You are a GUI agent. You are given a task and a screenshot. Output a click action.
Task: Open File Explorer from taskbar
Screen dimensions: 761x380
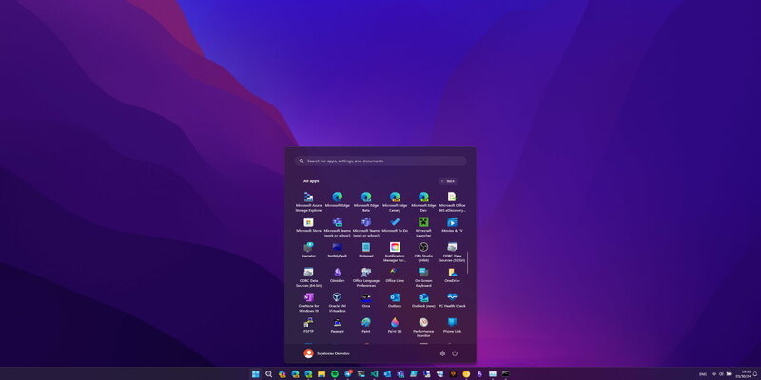pyautogui.click(x=322, y=373)
